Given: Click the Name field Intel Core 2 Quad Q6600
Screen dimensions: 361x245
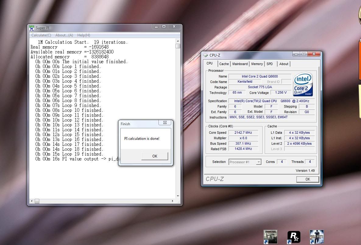Looking at the screenshot, I should pyautogui.click(x=260, y=76).
